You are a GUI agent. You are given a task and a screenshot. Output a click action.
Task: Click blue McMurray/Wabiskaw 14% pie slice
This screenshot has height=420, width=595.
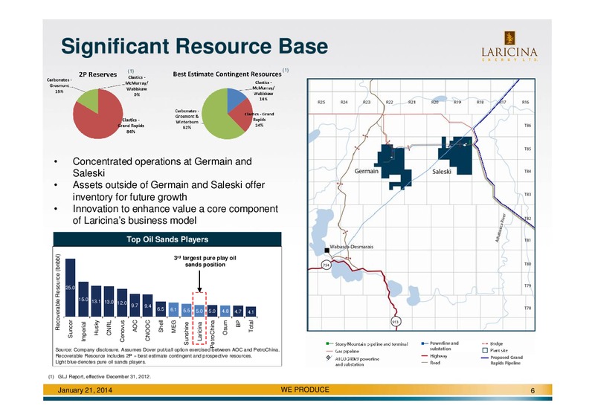(236, 100)
